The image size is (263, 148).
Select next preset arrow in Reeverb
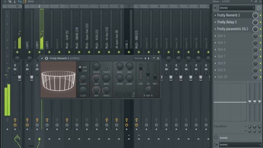coord(149,58)
